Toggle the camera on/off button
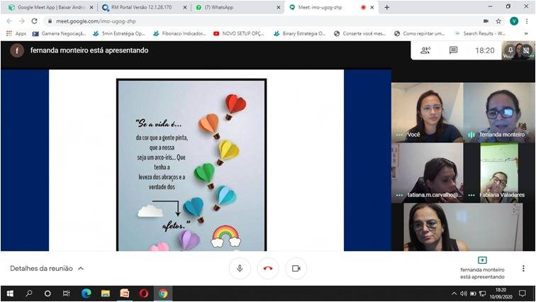Image resolution: width=536 pixels, height=302 pixels. click(x=296, y=269)
